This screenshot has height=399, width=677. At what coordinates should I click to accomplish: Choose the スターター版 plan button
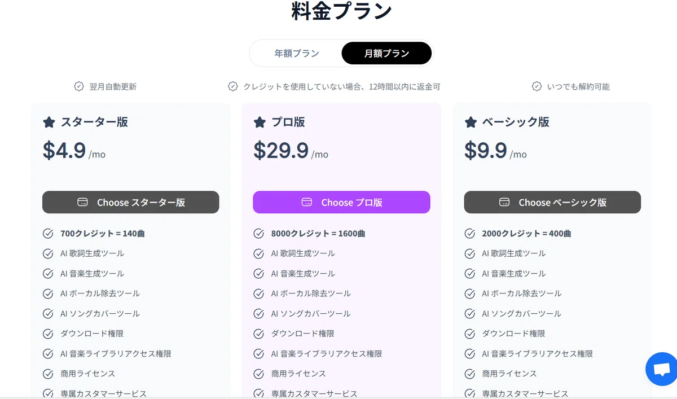[x=131, y=202]
